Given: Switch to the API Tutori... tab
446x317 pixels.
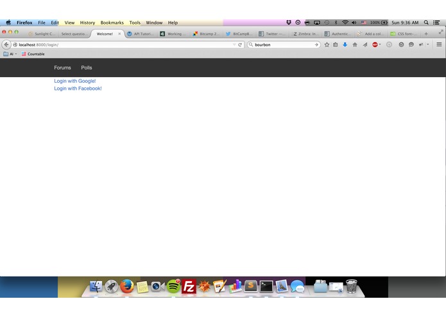Looking at the screenshot, I should 141,34.
